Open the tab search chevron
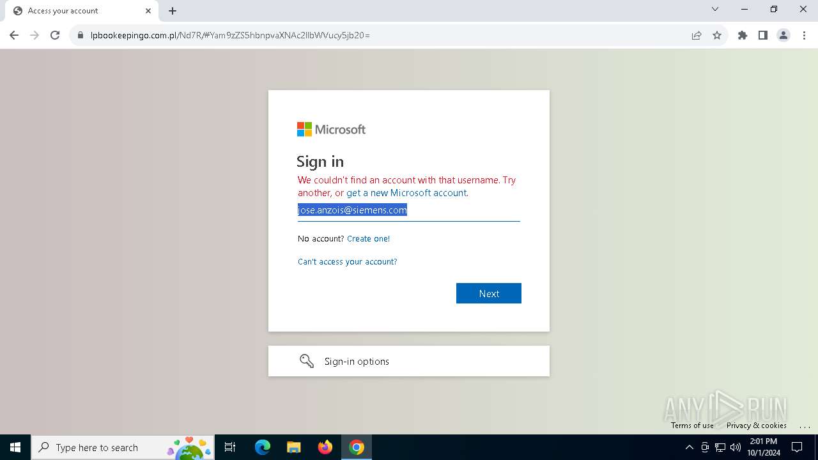The image size is (818, 460). click(715, 9)
